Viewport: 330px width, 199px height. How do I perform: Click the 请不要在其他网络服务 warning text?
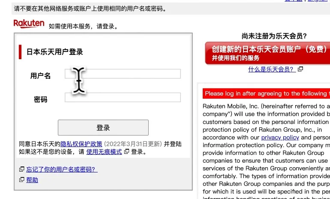pos(90,9)
